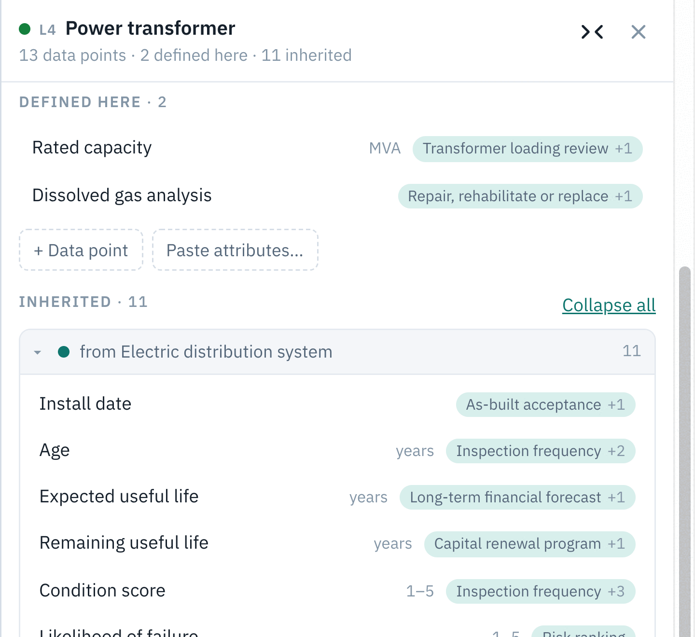Open the Transformer loading review tag

tap(527, 149)
